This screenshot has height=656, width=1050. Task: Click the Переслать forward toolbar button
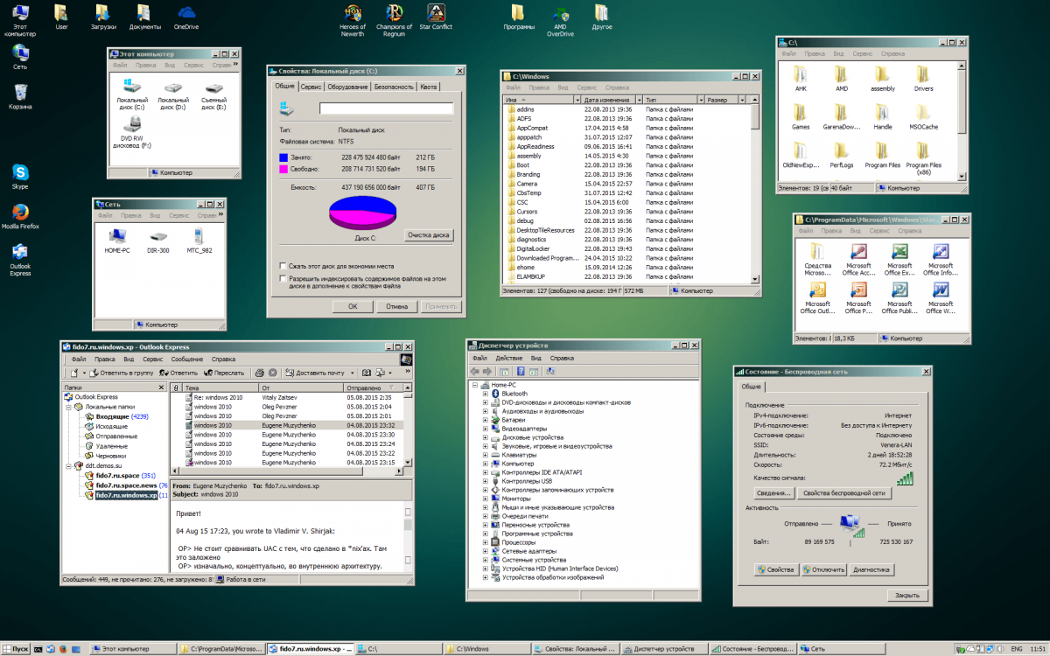point(224,373)
